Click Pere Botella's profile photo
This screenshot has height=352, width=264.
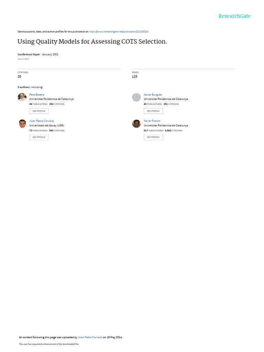pyautogui.click(x=22, y=97)
